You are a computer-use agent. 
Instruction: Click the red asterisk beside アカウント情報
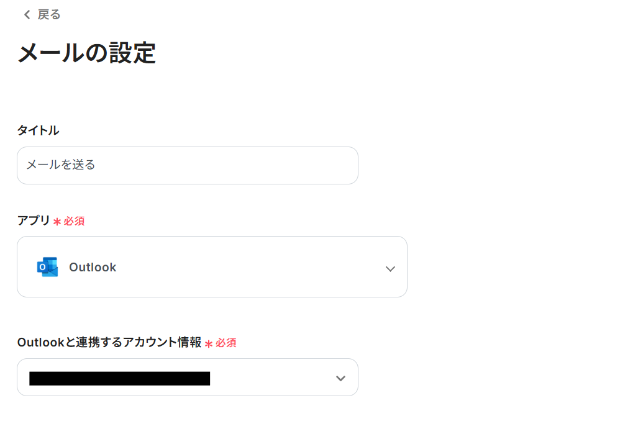208,342
